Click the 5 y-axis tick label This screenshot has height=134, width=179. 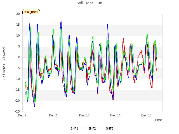pos(19,47)
